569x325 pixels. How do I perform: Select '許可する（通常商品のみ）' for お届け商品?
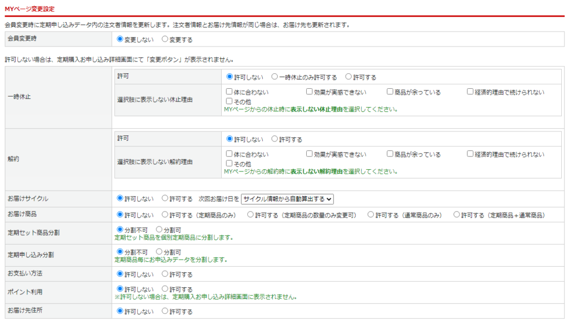coord(371,215)
